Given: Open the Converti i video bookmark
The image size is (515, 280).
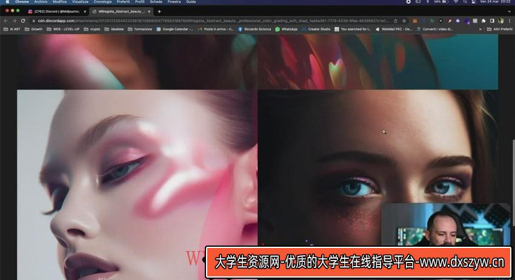Looking at the screenshot, I should click(434, 29).
